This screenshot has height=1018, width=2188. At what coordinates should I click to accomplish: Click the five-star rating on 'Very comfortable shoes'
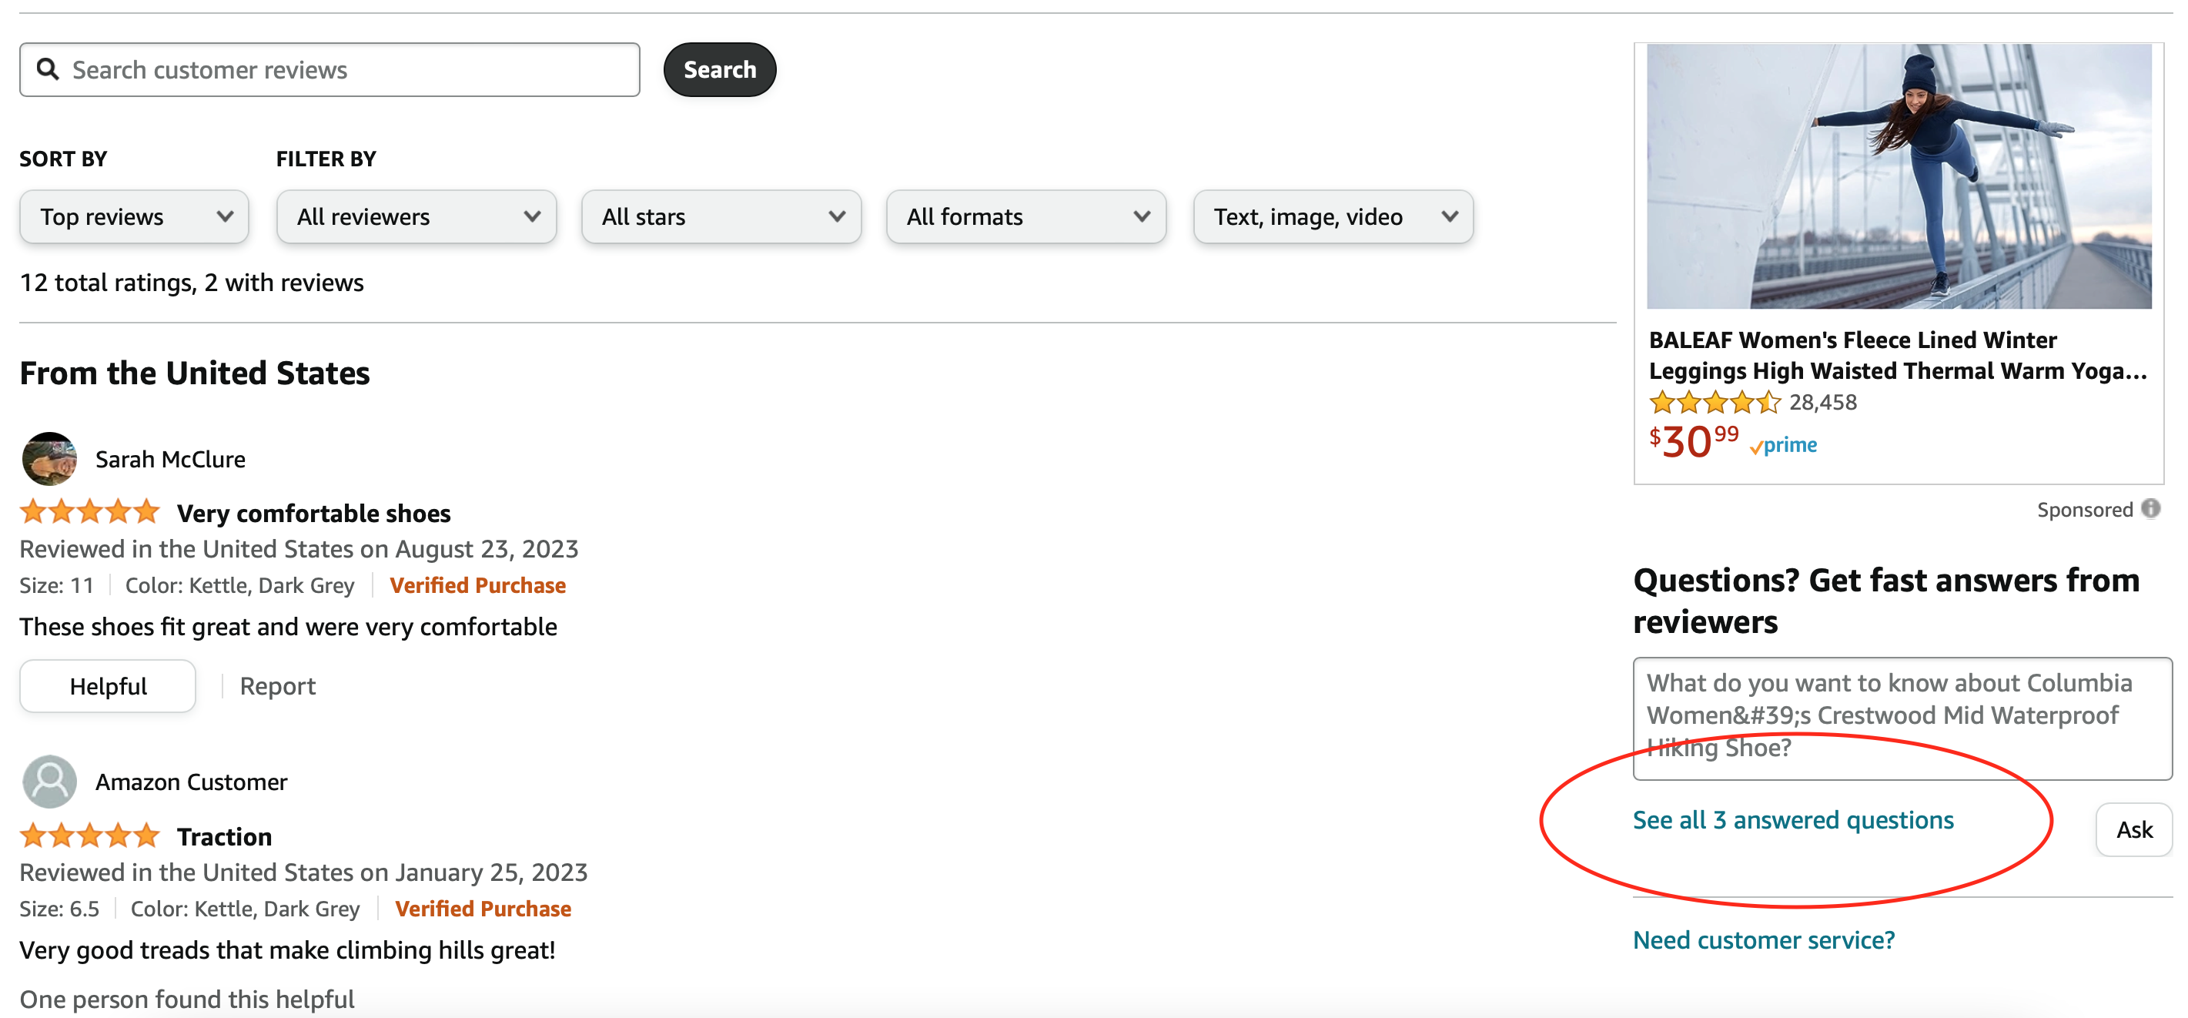(x=89, y=511)
